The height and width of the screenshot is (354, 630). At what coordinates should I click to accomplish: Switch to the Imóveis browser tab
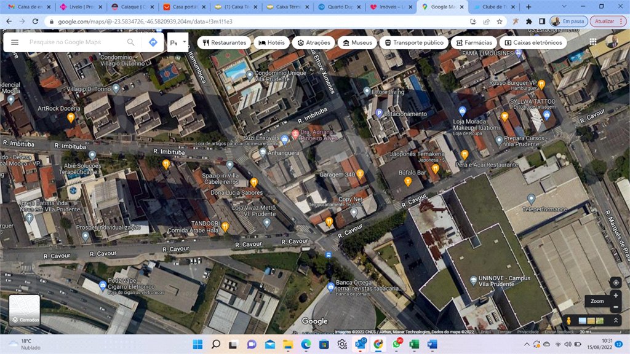[x=391, y=7]
